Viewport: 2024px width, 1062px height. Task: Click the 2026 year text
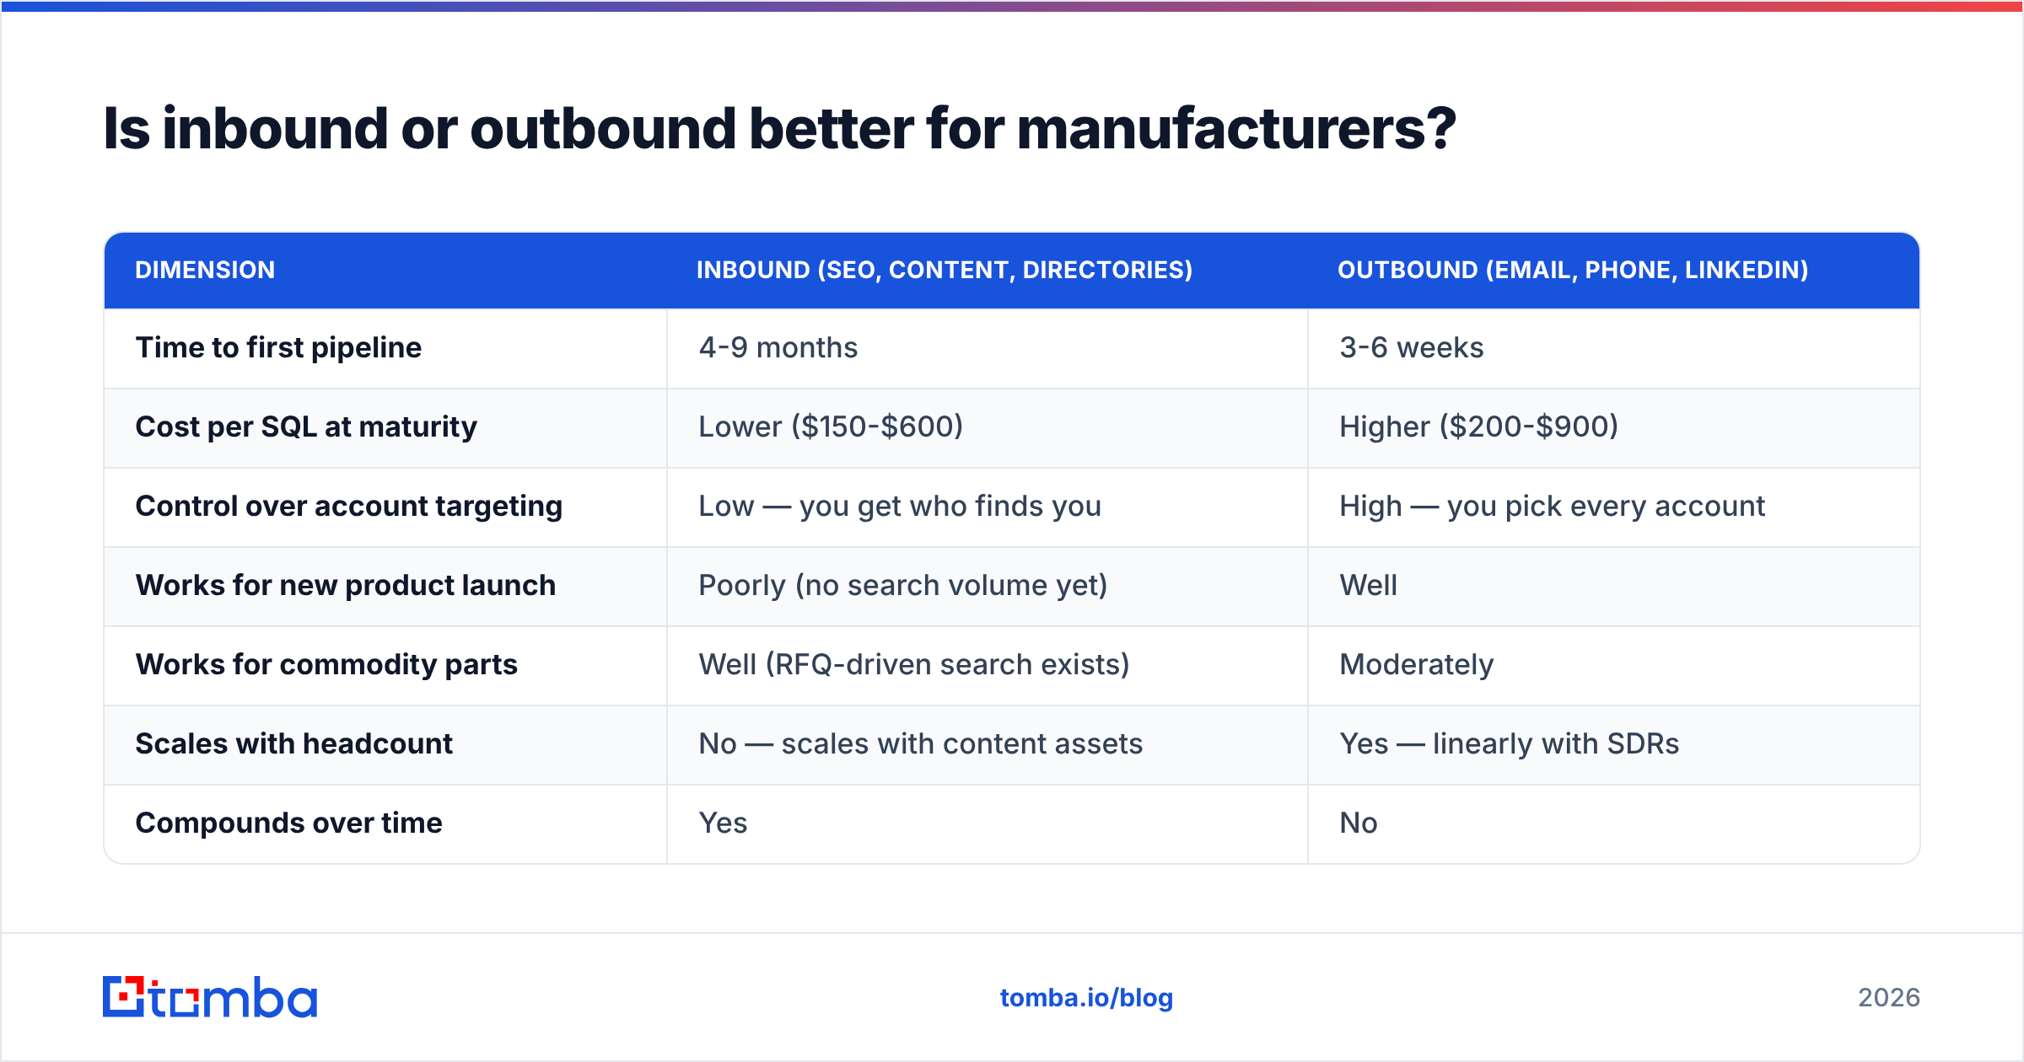[x=1889, y=998]
